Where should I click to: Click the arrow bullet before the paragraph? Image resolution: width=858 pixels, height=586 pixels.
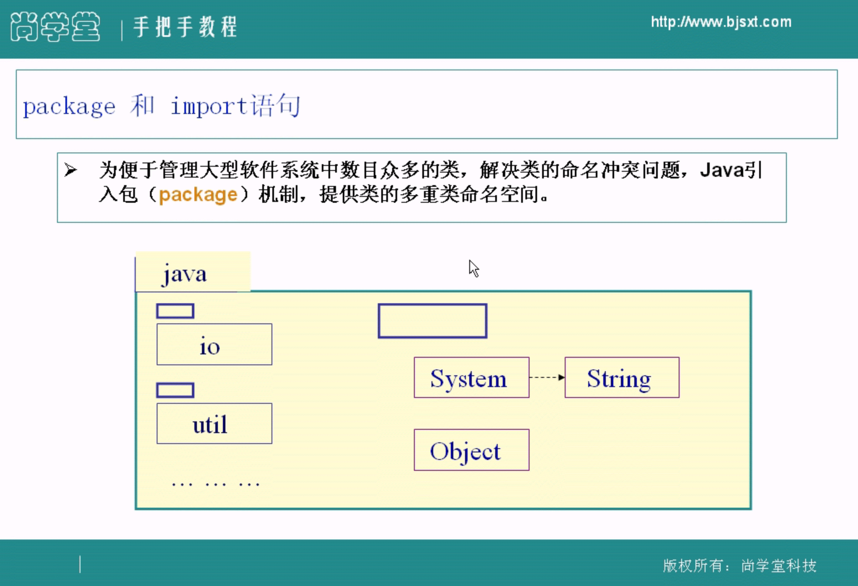coord(70,170)
